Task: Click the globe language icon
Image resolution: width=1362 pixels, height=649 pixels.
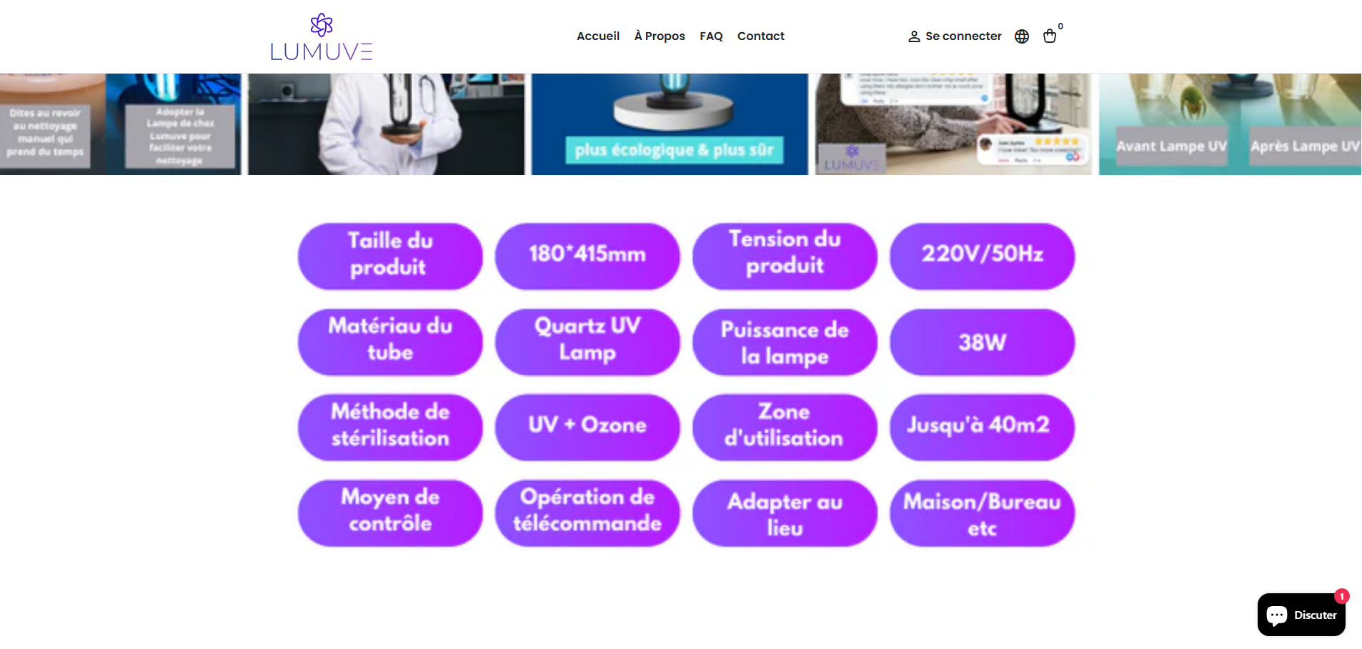Action: [1022, 36]
